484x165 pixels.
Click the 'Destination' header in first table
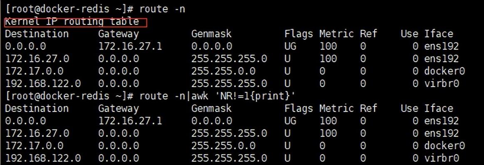tap(37, 34)
